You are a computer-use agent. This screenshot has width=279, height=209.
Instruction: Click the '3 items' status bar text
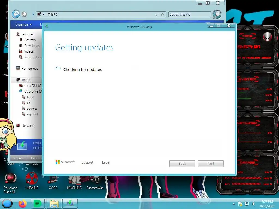[18, 158]
